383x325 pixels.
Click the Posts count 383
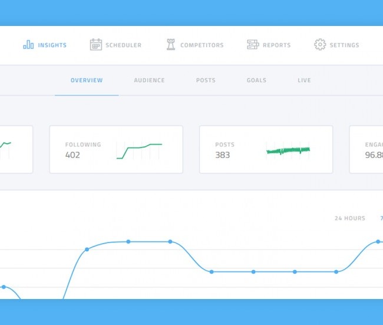223,155
